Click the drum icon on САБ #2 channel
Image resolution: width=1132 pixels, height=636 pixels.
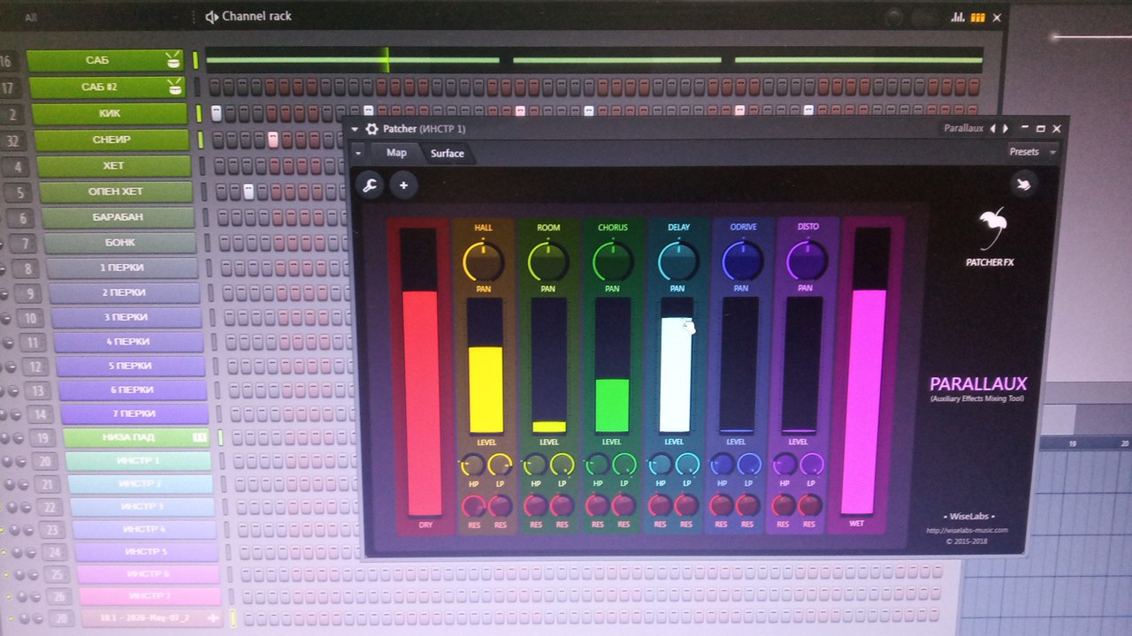tap(174, 87)
